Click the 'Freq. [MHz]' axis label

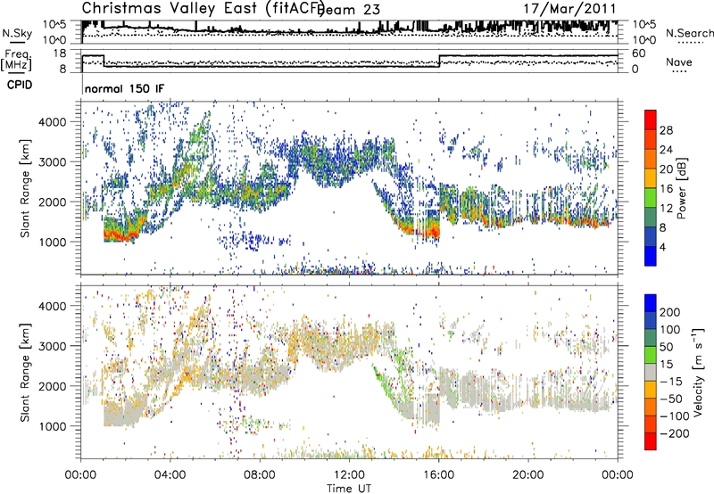pos(17,61)
